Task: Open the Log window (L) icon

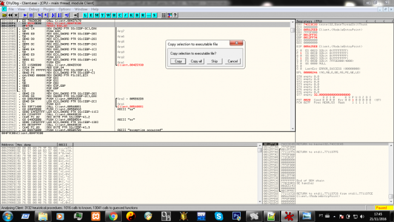Action: pyautogui.click(x=85, y=15)
